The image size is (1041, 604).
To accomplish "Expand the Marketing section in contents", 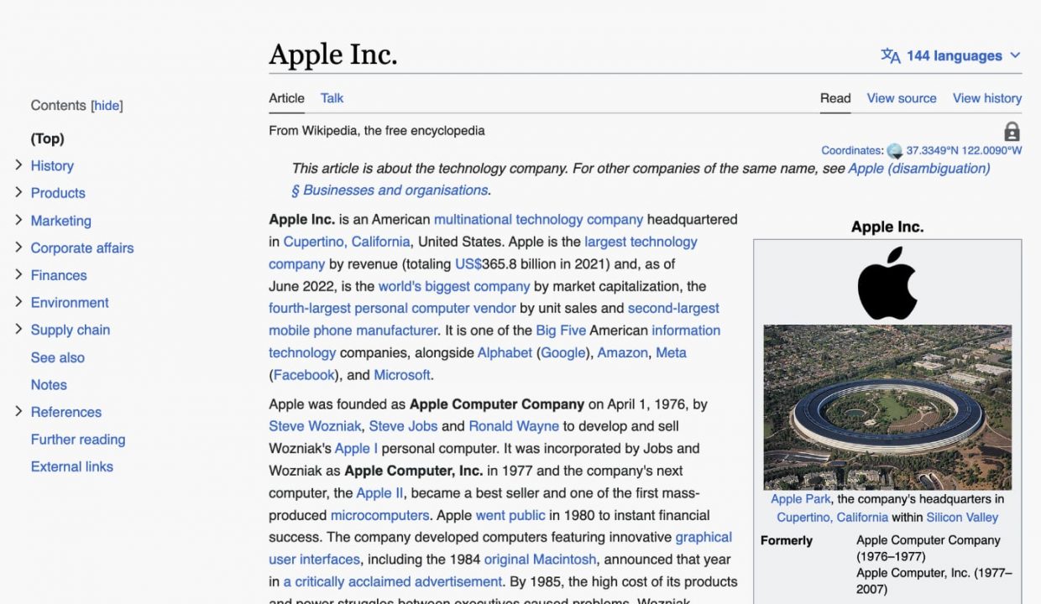I will [18, 220].
